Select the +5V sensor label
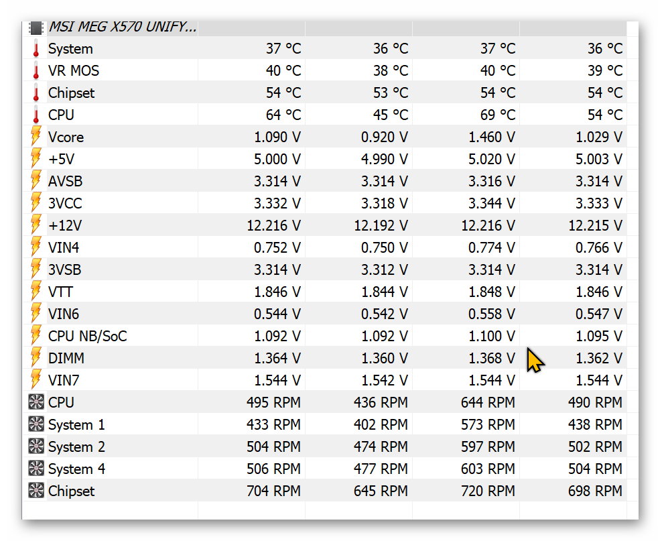This screenshot has height=541, width=660. click(62, 159)
